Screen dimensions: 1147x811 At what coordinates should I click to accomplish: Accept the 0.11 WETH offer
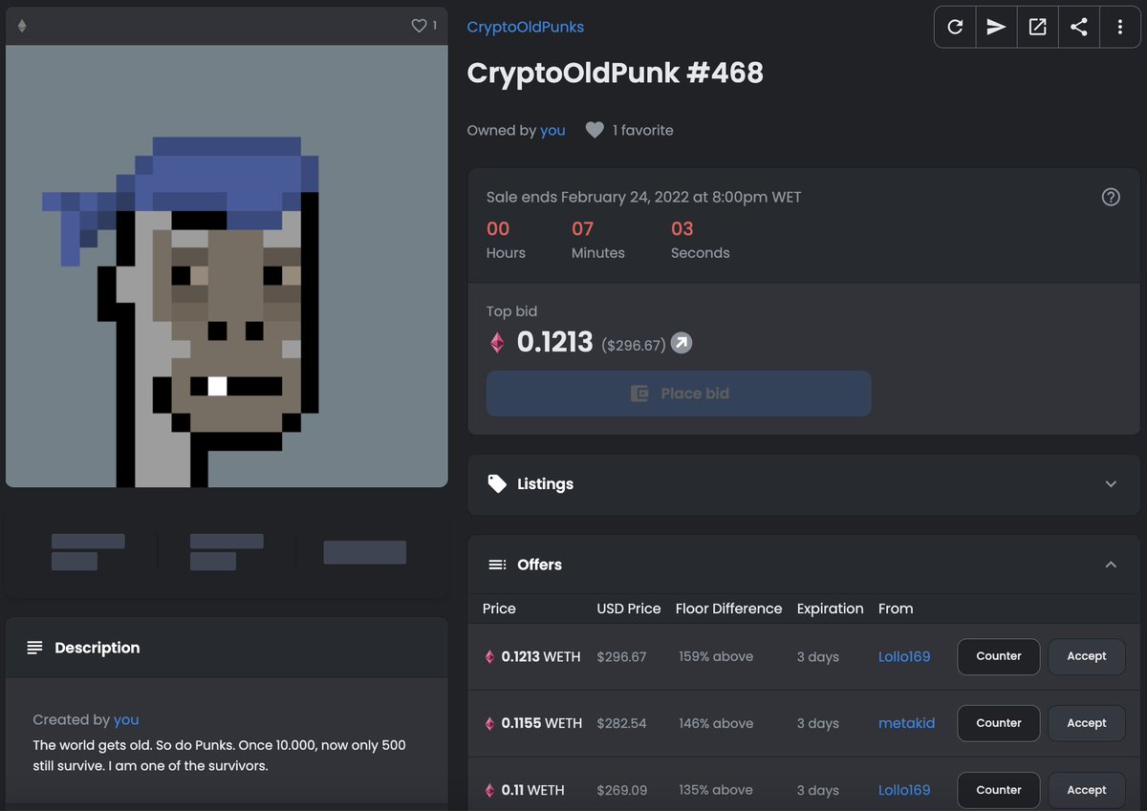(1087, 790)
